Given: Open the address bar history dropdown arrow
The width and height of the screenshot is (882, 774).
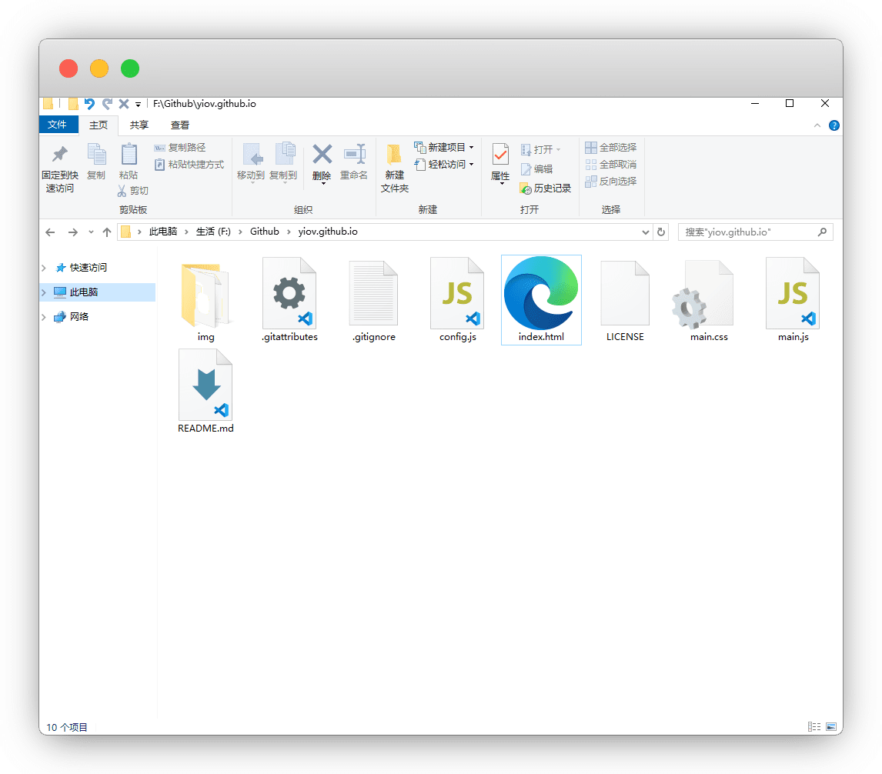Looking at the screenshot, I should click(646, 232).
